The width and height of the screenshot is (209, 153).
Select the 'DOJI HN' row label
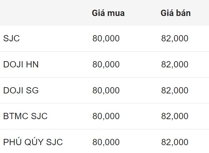coord(21,65)
